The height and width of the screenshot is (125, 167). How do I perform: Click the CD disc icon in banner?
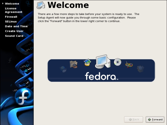[117, 62]
